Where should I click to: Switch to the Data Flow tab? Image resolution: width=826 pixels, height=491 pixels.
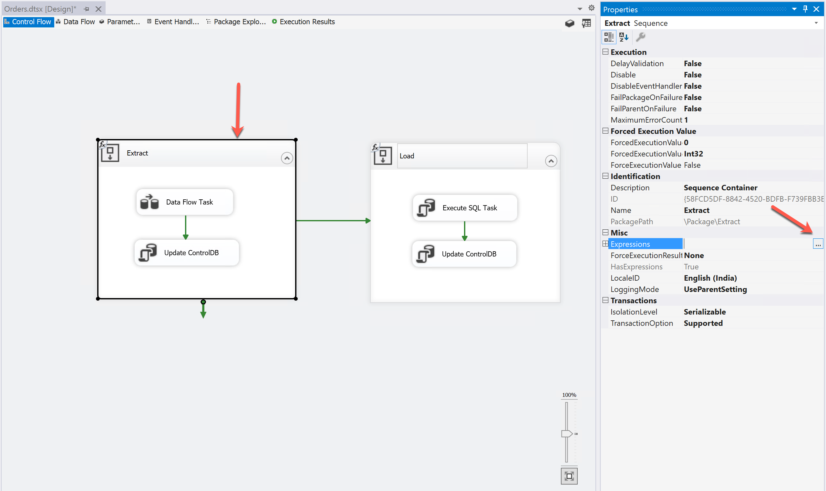76,22
